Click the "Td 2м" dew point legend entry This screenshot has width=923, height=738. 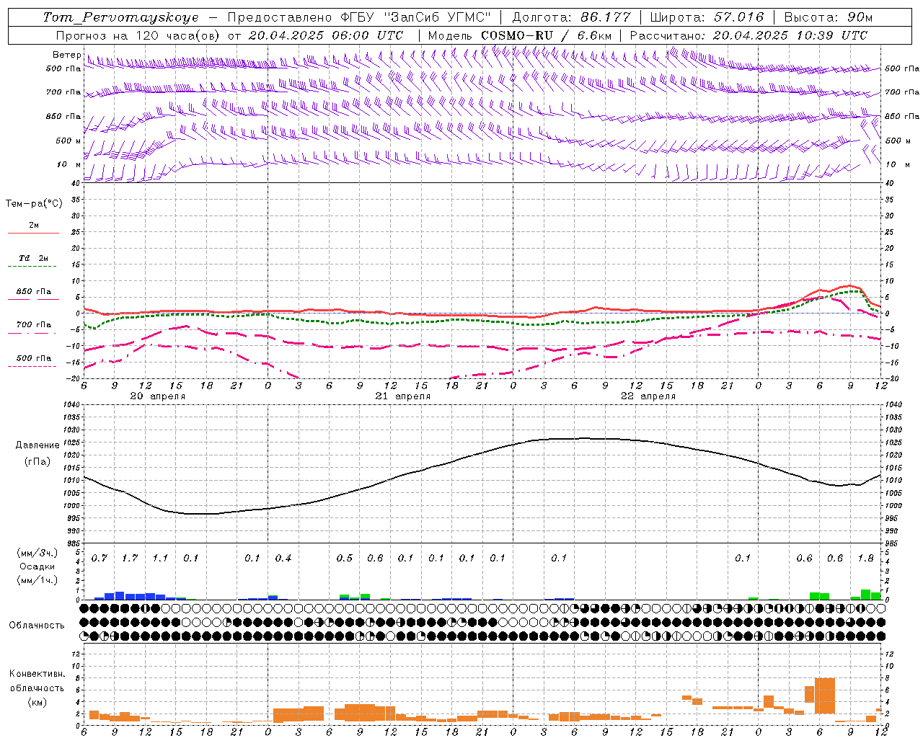[34, 258]
